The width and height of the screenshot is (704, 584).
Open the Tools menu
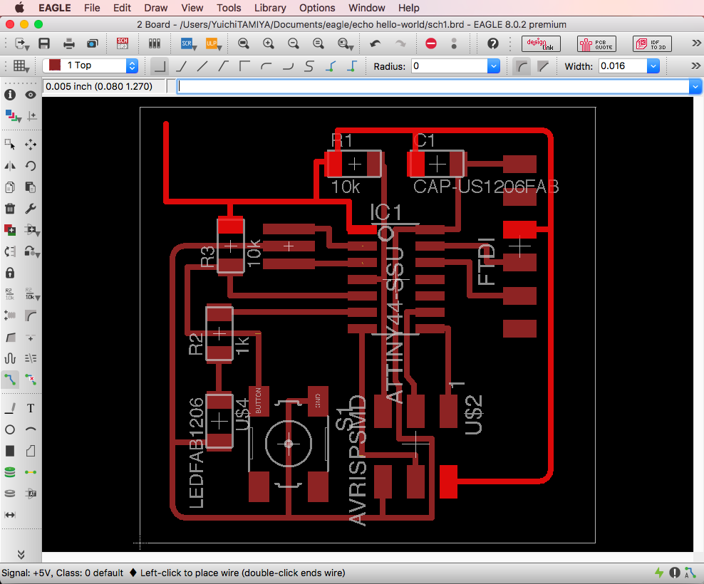229,8
